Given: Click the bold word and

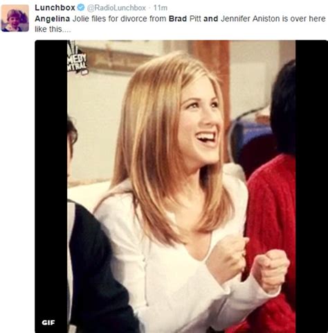Looking at the screenshot, I should (x=210, y=19).
